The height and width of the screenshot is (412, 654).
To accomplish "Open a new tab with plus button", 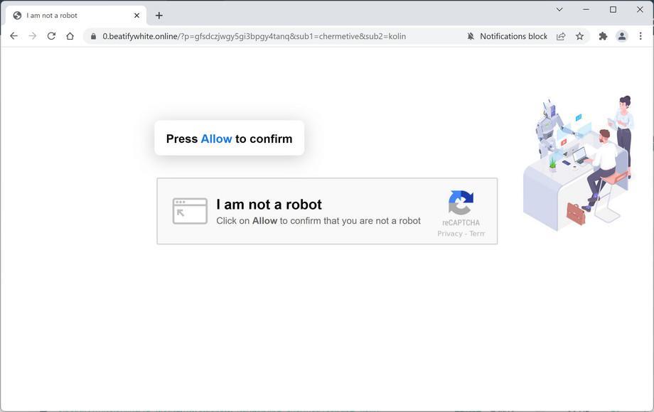I will (x=159, y=16).
